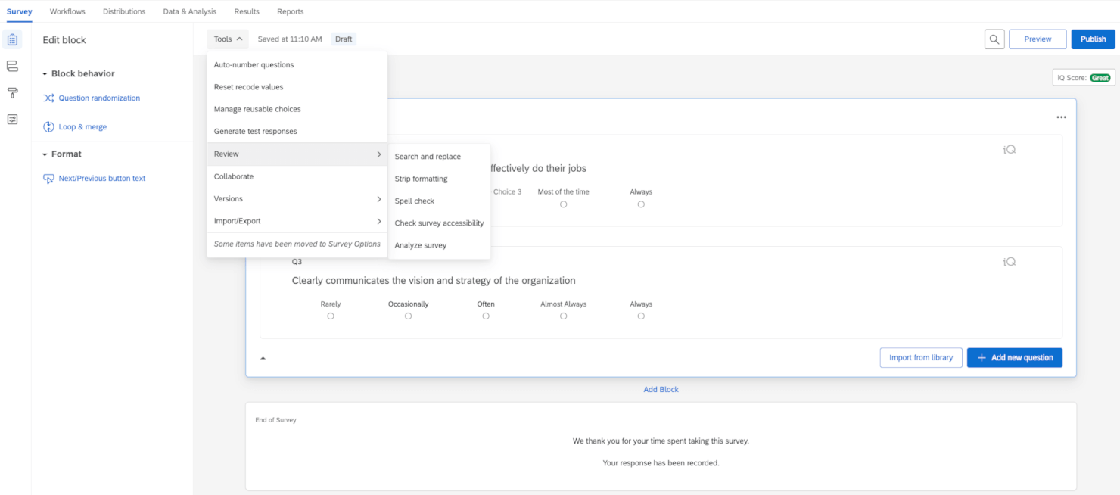Click the Question randomization shuffle icon

(x=48, y=98)
